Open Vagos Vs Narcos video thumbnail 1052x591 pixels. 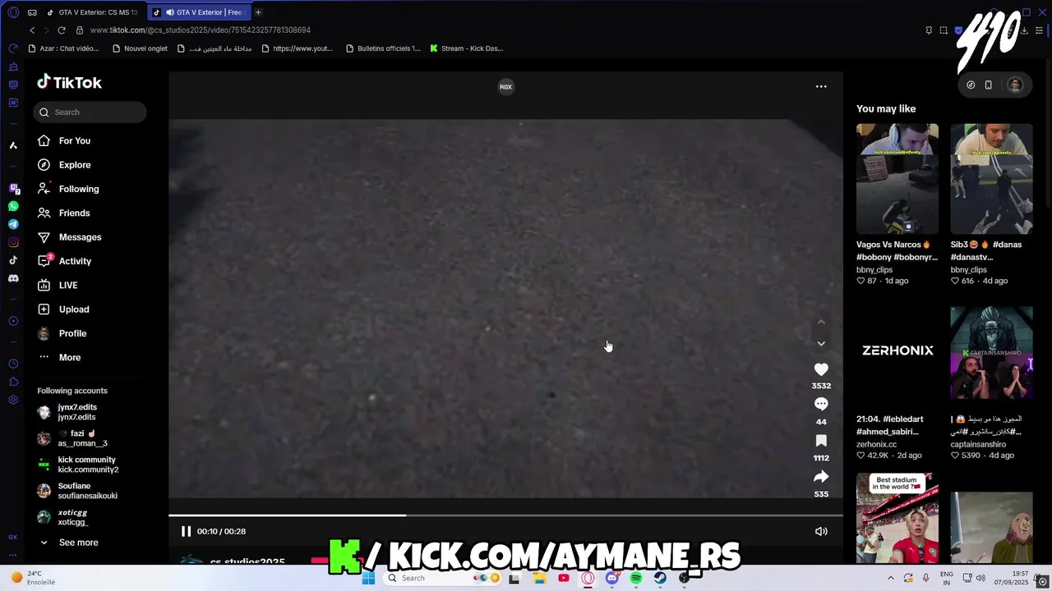[897, 179]
